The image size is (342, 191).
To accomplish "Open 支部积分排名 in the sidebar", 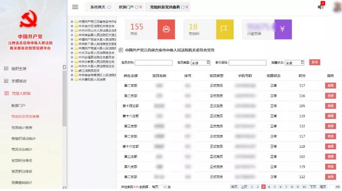I will point(22,161).
